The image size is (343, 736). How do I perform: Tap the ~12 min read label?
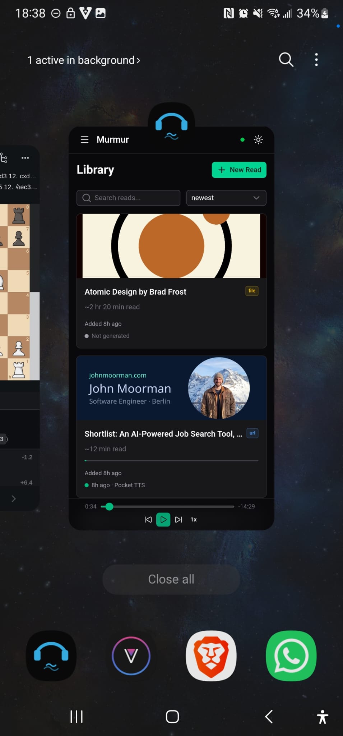click(x=105, y=449)
